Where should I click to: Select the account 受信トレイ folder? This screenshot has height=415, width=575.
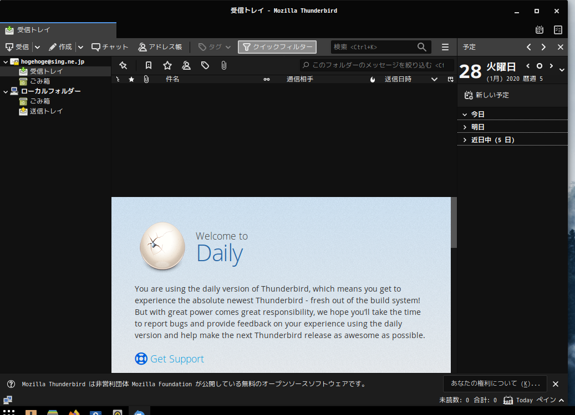[46, 71]
